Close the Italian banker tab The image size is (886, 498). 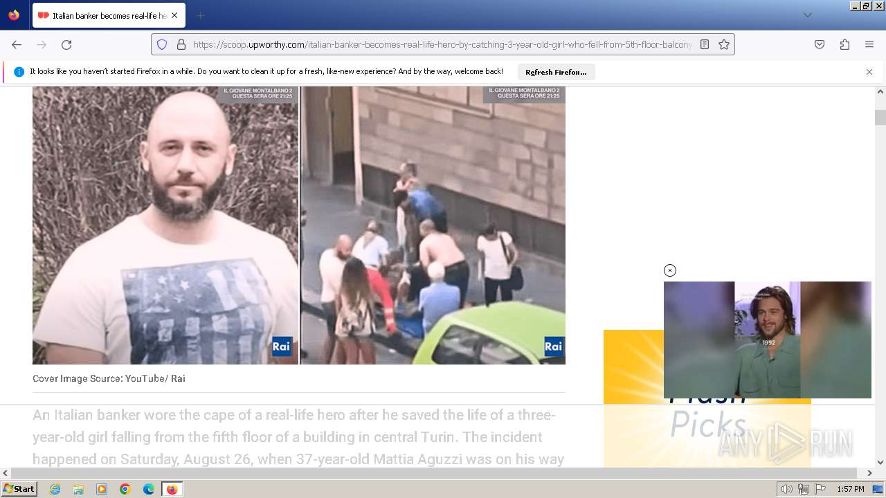tap(174, 15)
